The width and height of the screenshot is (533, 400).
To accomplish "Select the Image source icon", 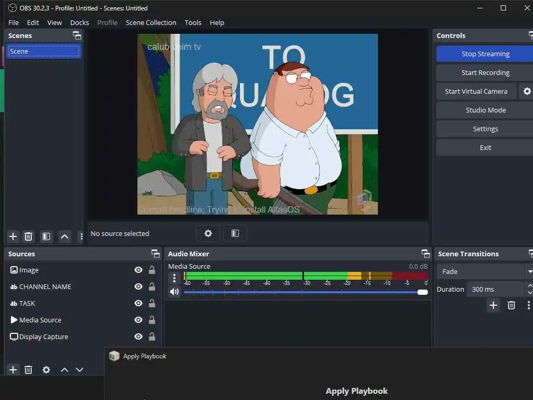I will (14, 270).
